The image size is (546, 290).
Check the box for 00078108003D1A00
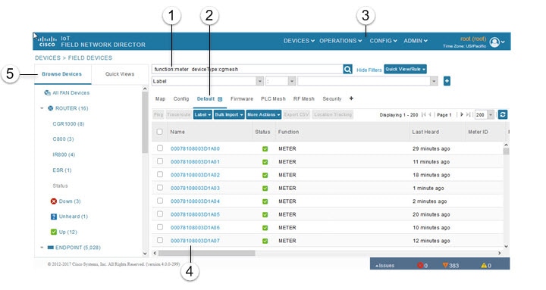(x=160, y=148)
